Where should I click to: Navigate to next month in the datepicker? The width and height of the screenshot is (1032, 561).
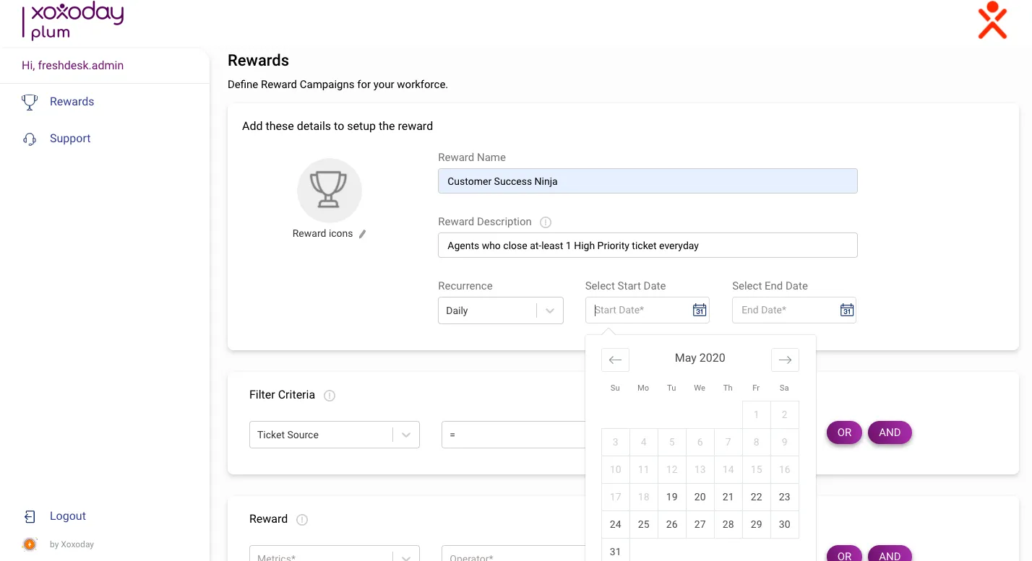pyautogui.click(x=785, y=360)
